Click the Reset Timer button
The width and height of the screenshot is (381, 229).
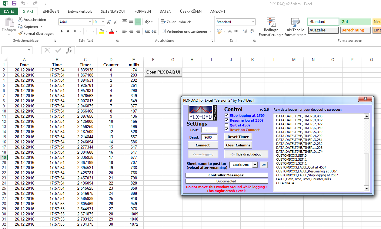pyautogui.click(x=238, y=137)
